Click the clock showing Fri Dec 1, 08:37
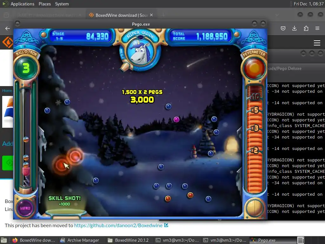This screenshot has width=325, height=244. pos(308,4)
